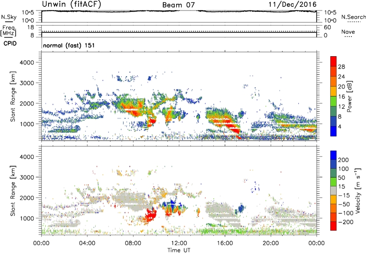Click the 'normal (fast) 151' text

tap(69, 45)
